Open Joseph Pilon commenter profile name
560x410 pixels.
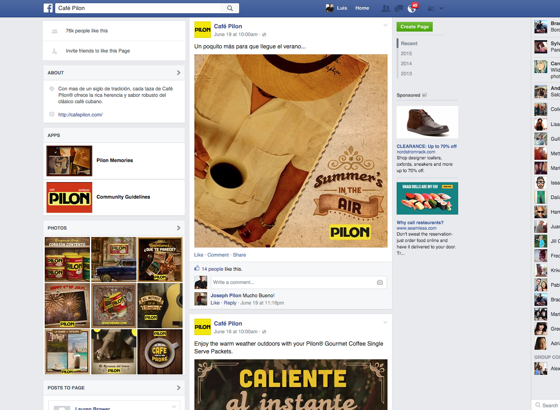pyautogui.click(x=226, y=295)
